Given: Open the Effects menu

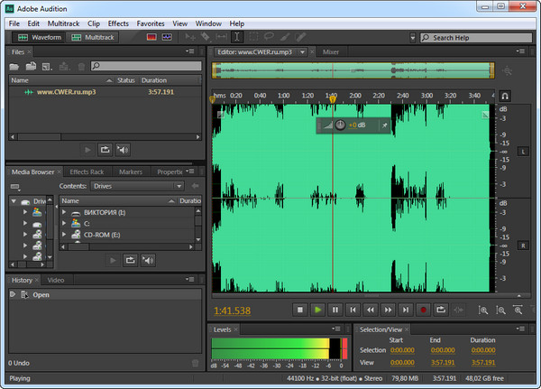Looking at the screenshot, I should pyautogui.click(x=117, y=23).
